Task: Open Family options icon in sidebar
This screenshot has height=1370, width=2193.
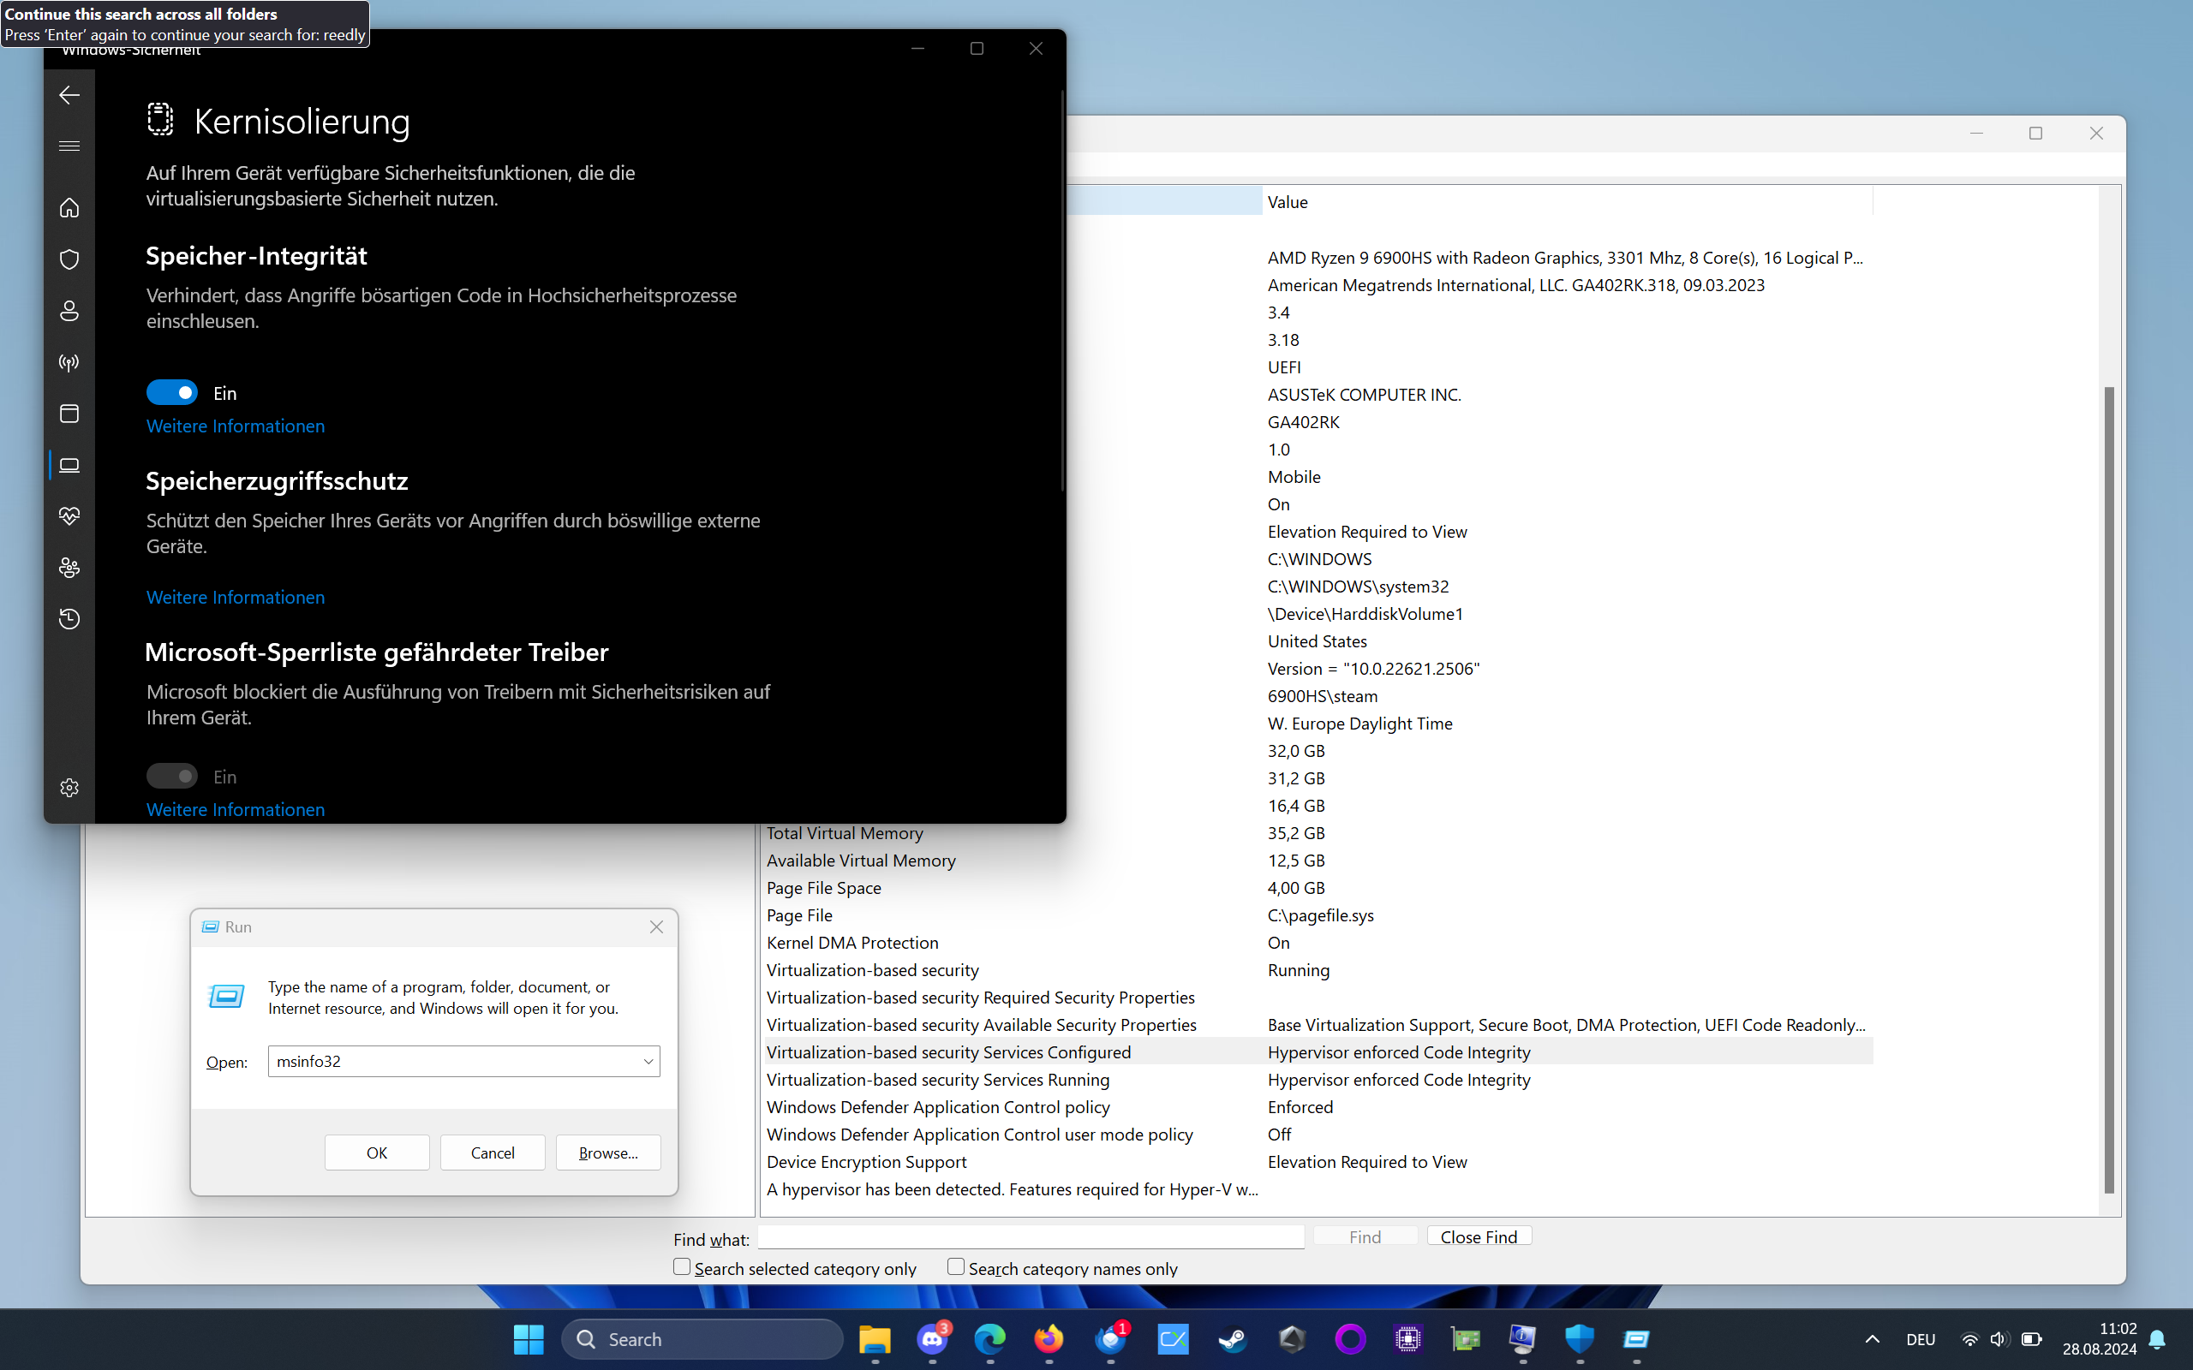Action: [x=69, y=567]
